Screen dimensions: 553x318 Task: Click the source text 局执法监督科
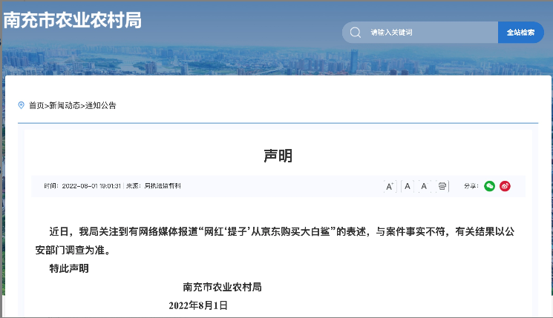coord(163,186)
